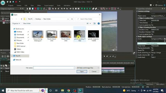Viewport: 166px width, 93px height.
Task: Toggle the preview pane icon in dialog
Action: pyautogui.click(x=94, y=24)
